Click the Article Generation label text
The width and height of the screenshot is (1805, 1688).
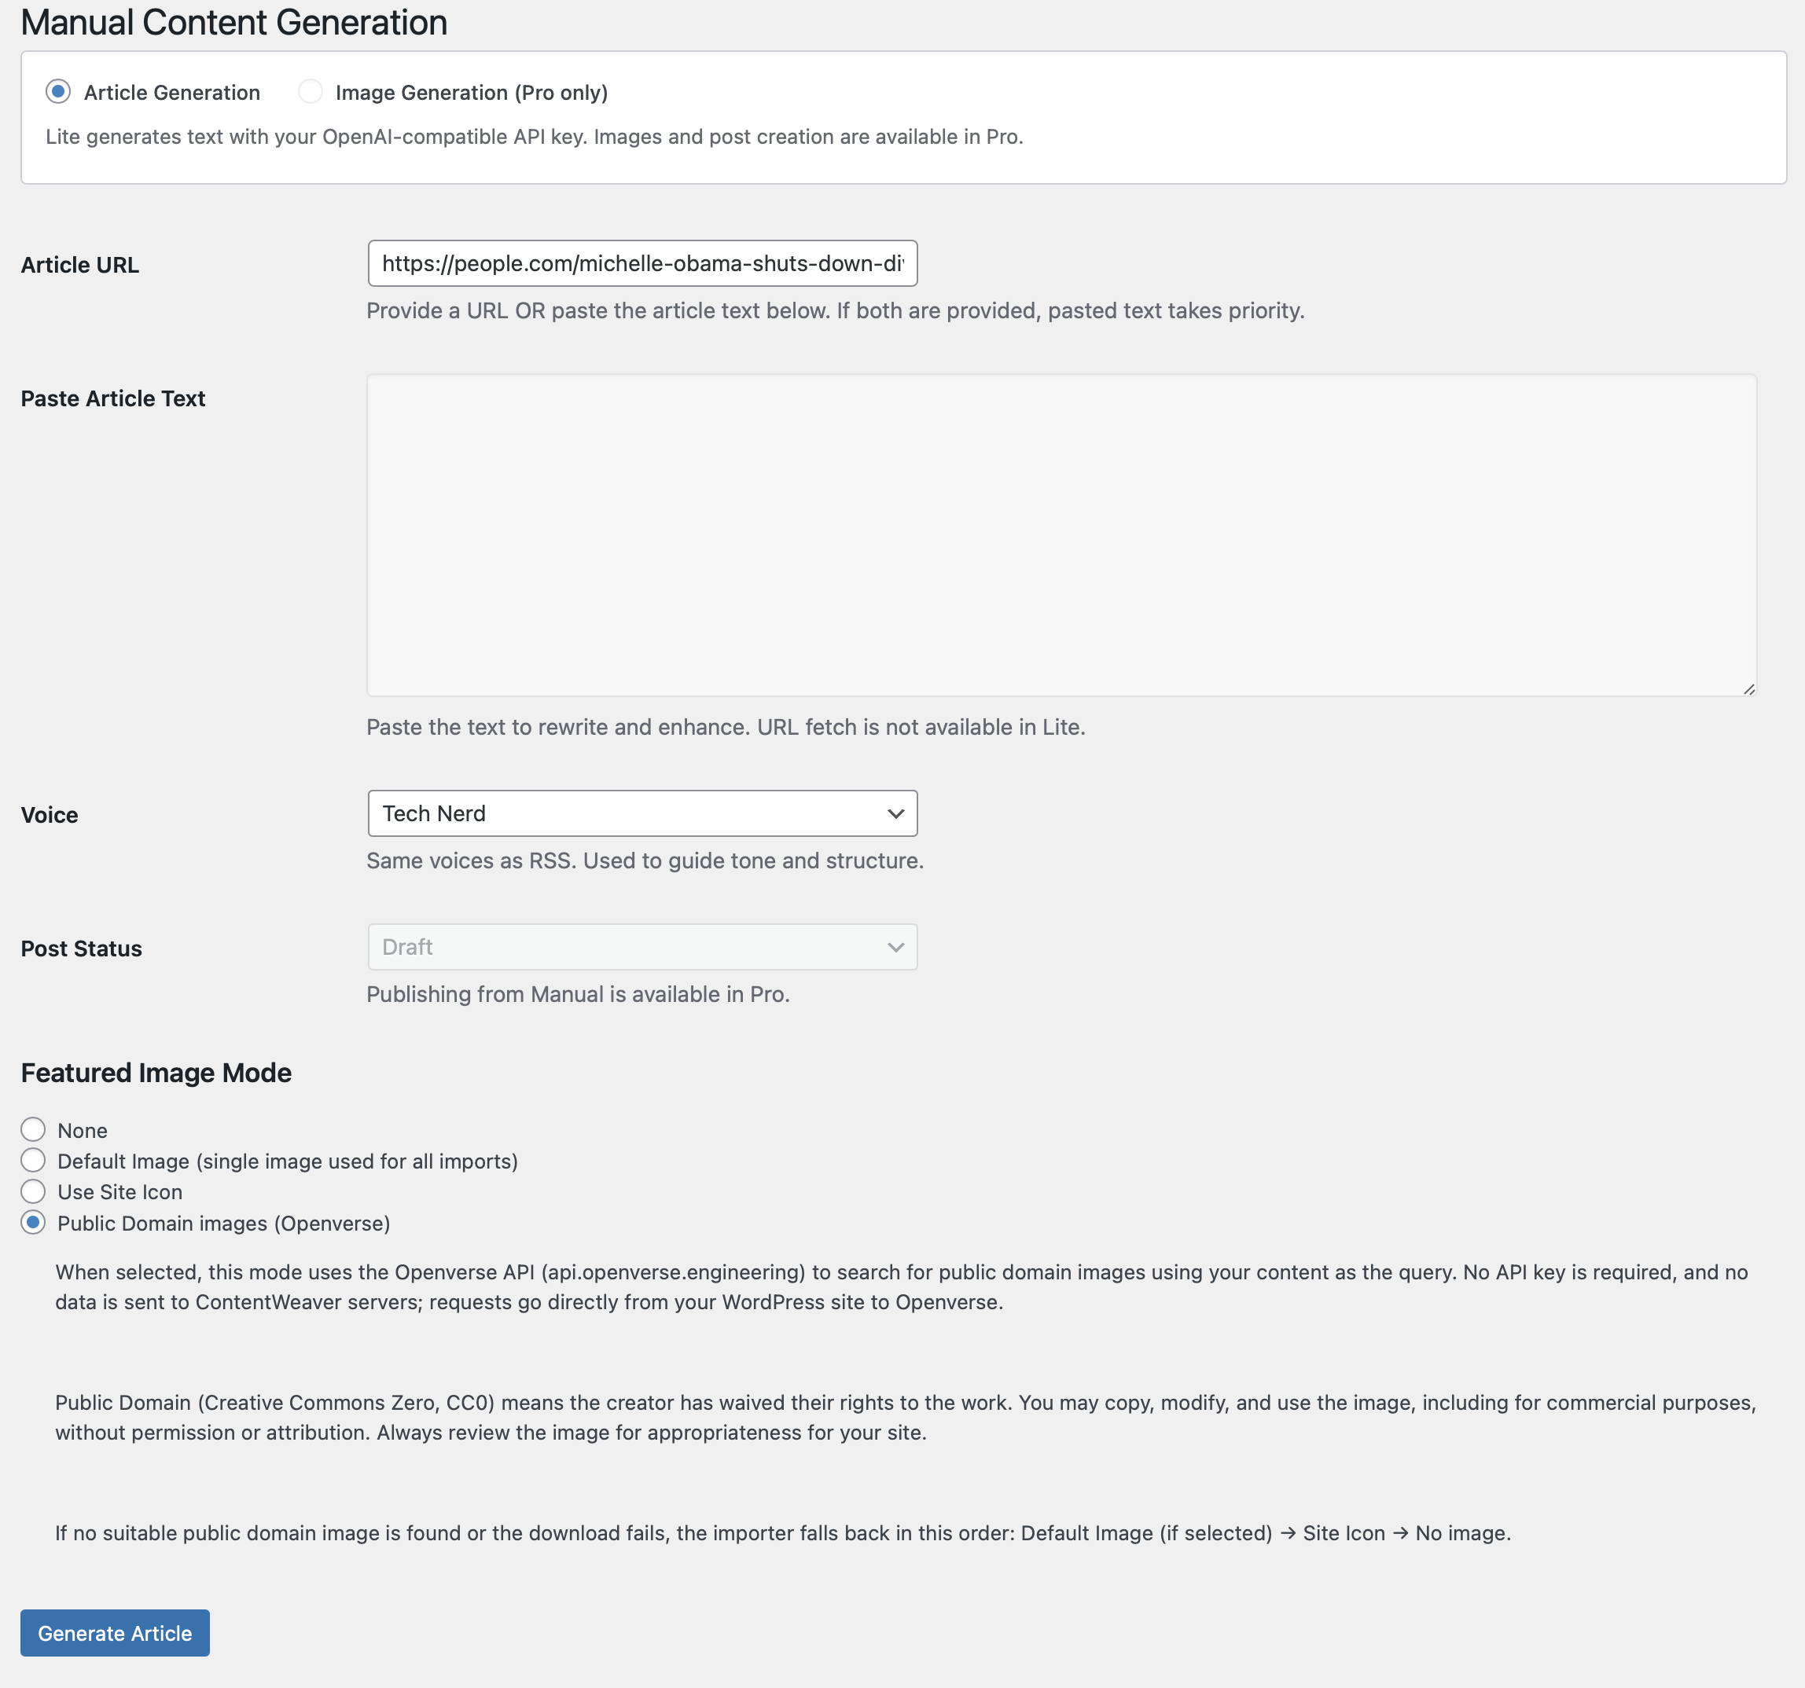171,93
